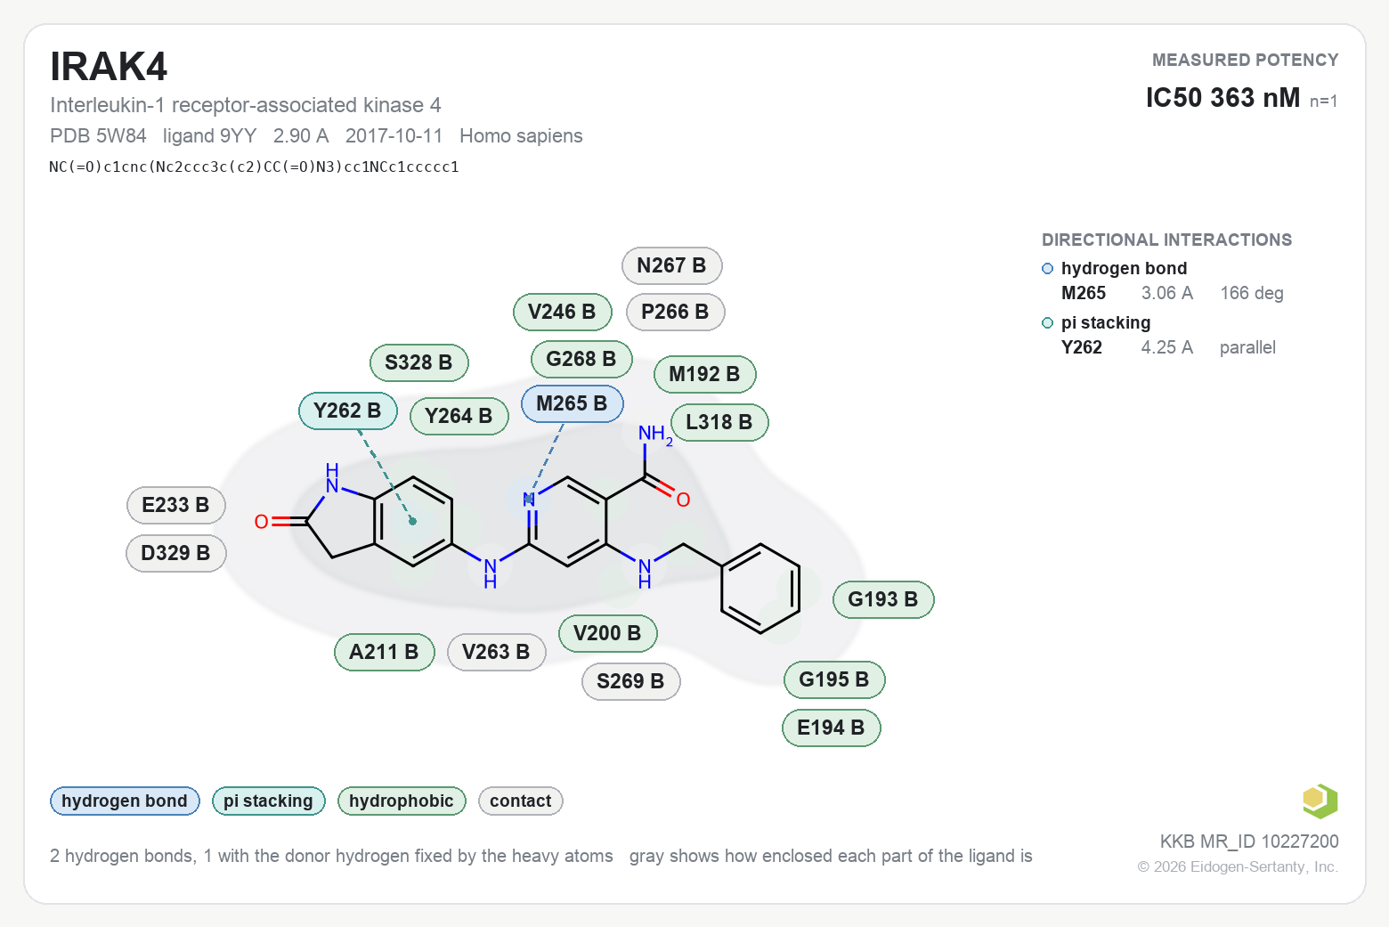Click the NH2 amide group on ligand
This screenshot has height=927, width=1389.
(x=654, y=435)
